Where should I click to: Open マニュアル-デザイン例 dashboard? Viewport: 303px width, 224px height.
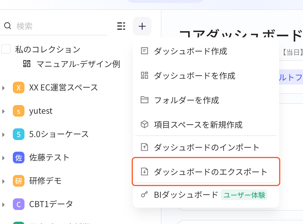(x=78, y=64)
